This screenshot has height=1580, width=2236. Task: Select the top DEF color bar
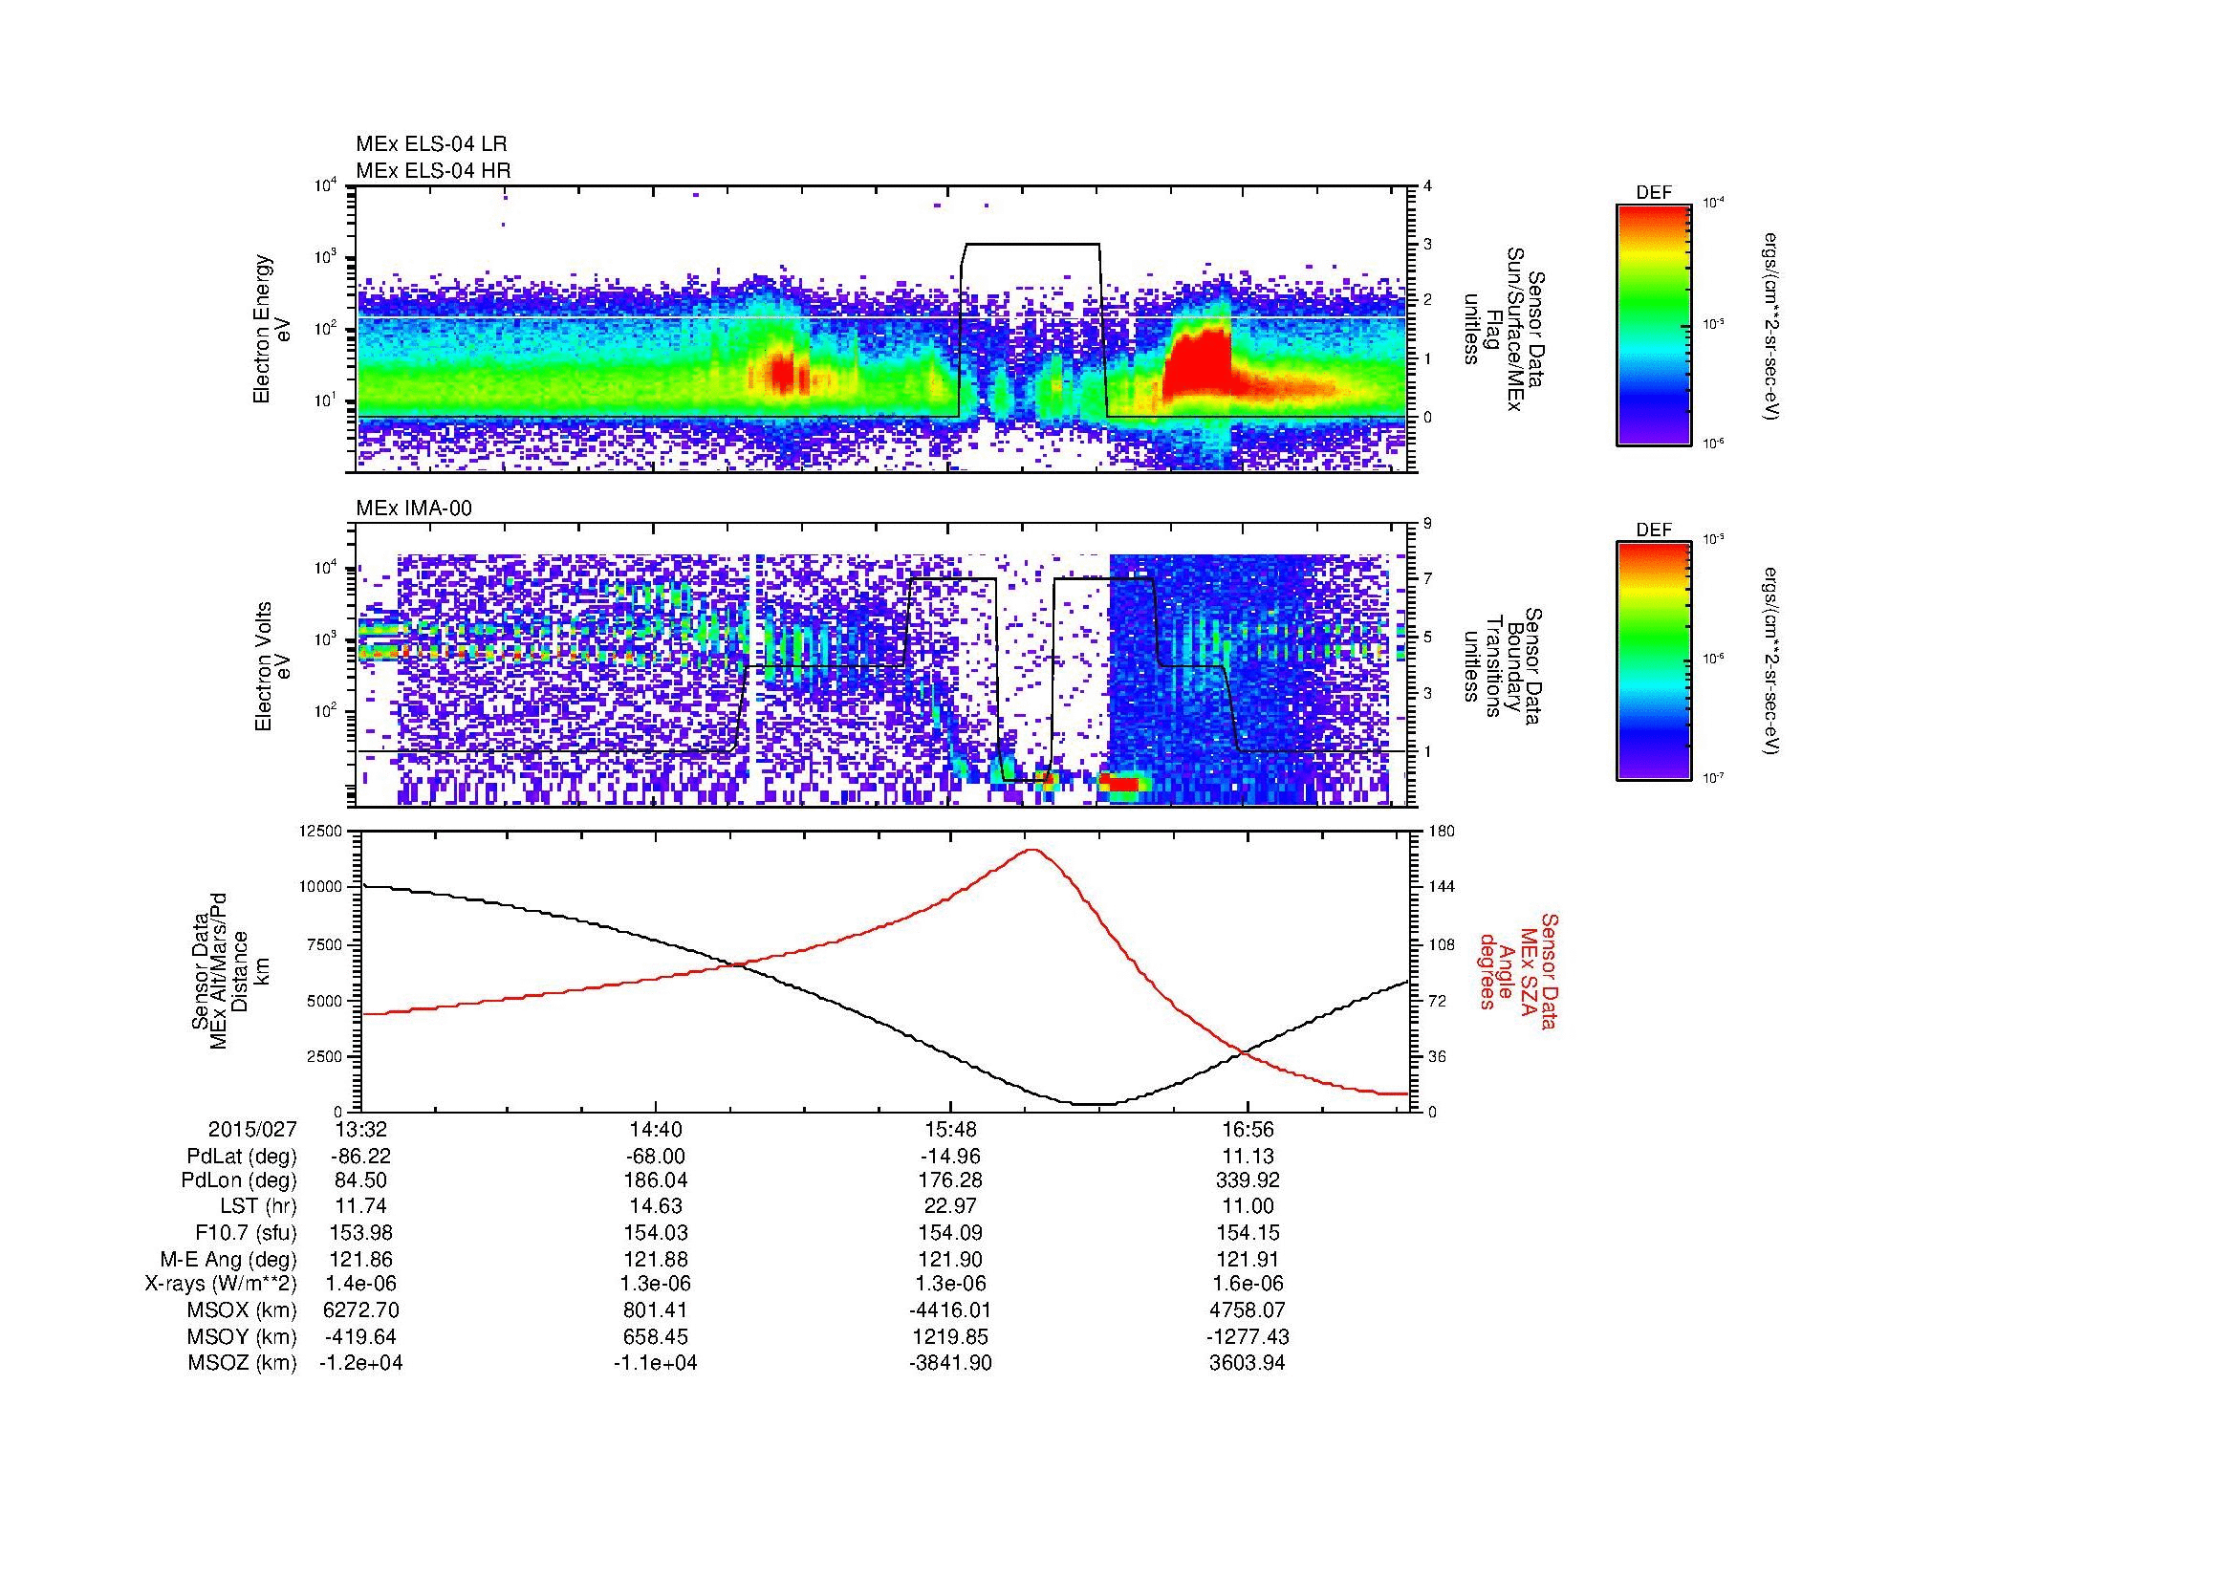point(1653,325)
